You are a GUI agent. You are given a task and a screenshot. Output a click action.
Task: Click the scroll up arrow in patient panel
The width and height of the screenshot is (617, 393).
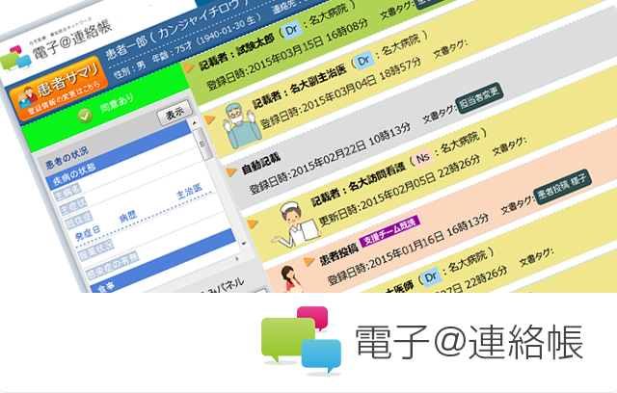click(x=194, y=123)
